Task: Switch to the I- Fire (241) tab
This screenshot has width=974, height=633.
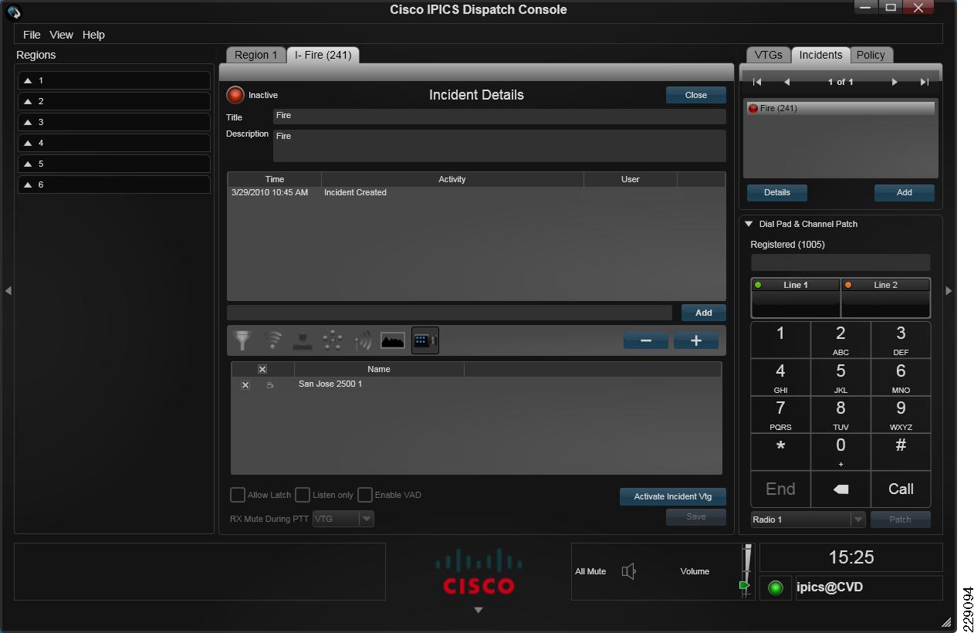Action: [x=323, y=55]
